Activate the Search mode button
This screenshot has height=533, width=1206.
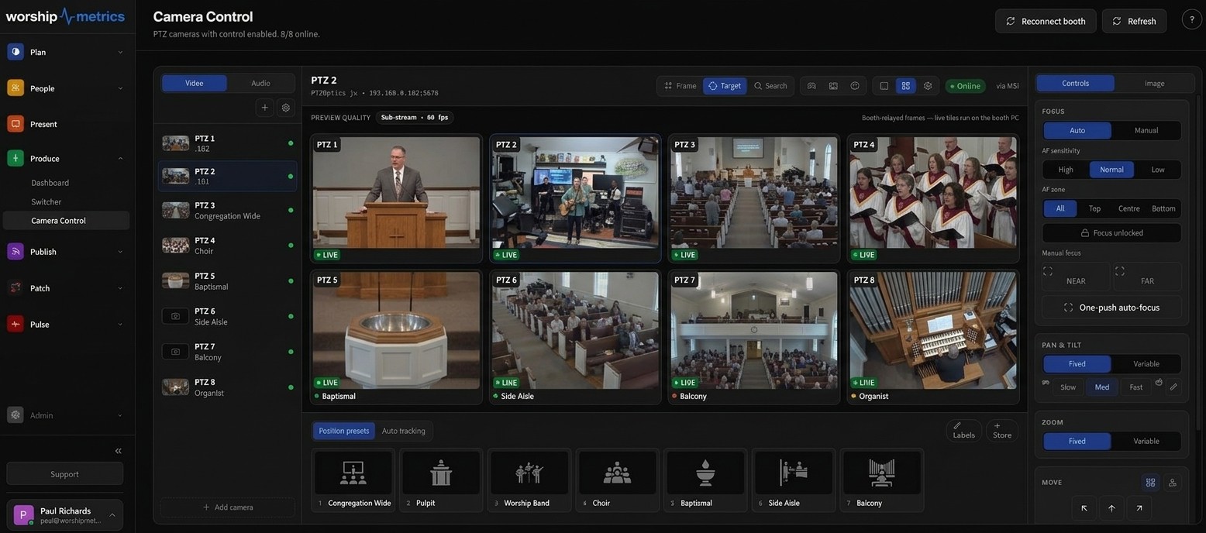tap(770, 86)
